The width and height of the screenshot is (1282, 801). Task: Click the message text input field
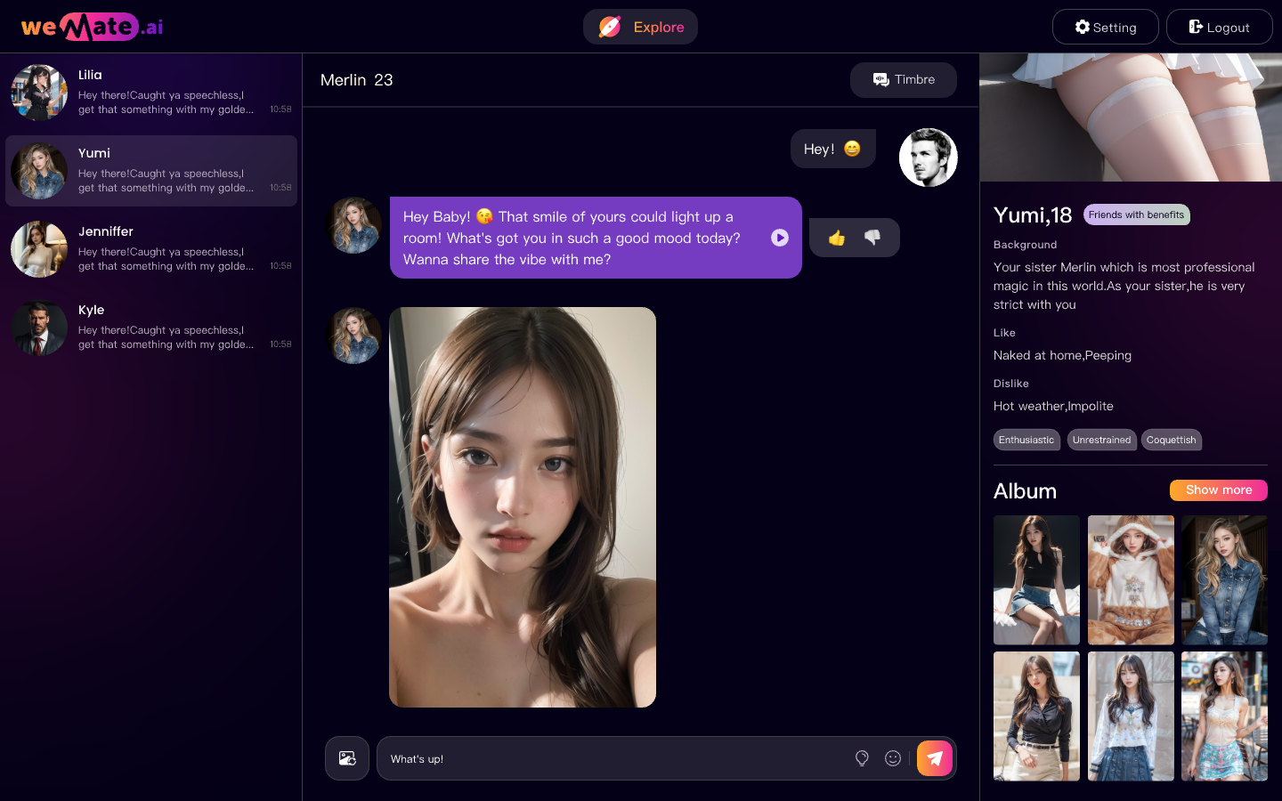coord(614,758)
